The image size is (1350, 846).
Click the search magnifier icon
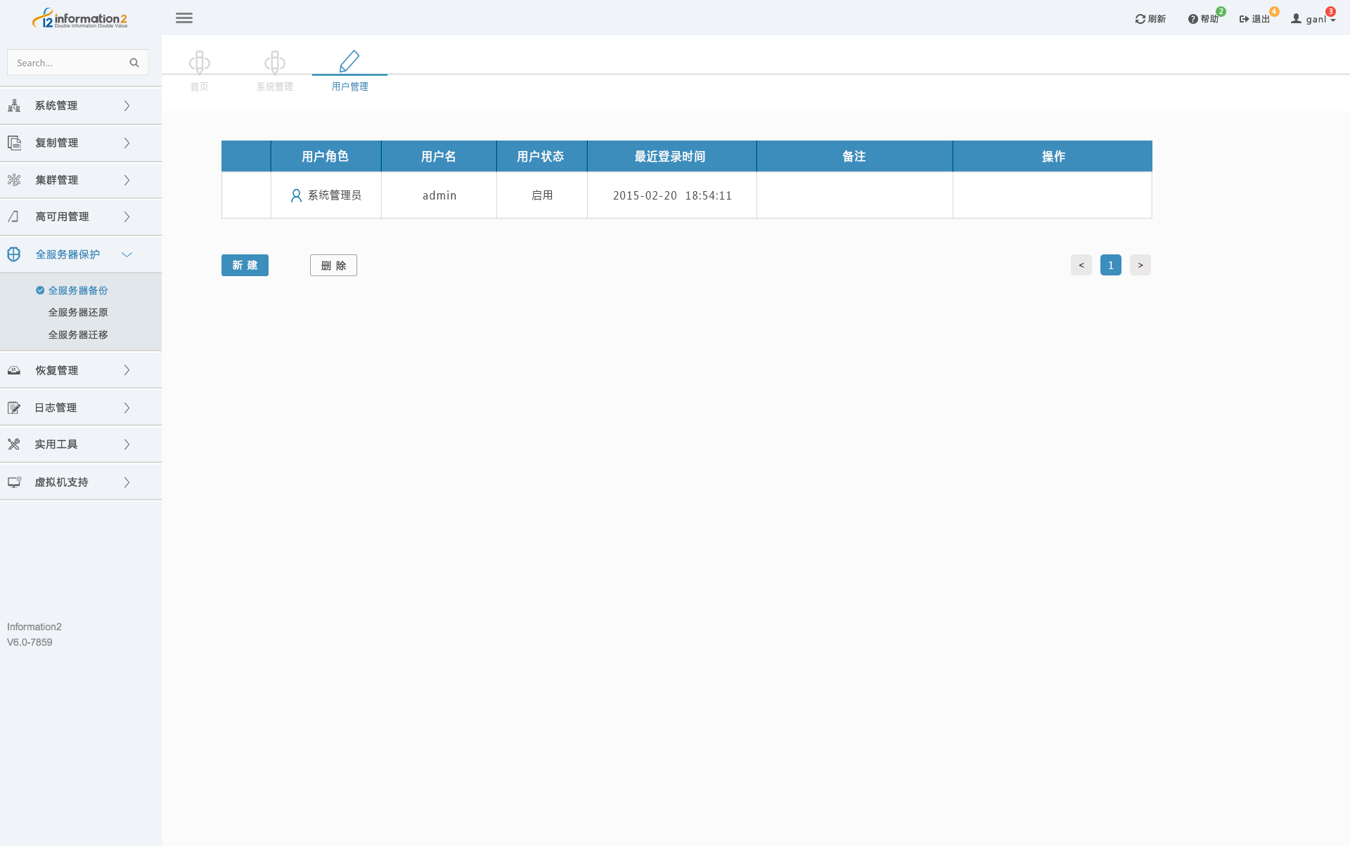tap(134, 63)
